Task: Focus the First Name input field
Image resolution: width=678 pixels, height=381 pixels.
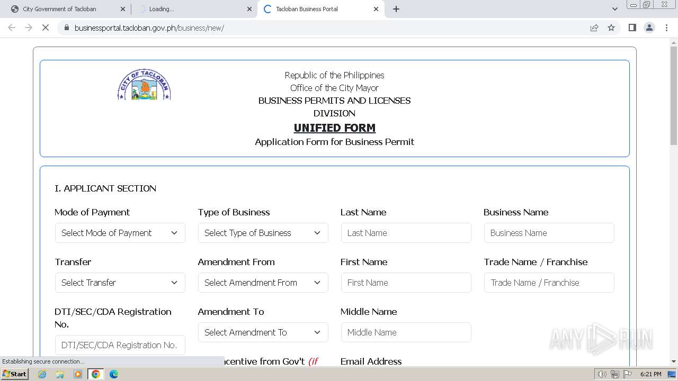Action: tap(406, 283)
